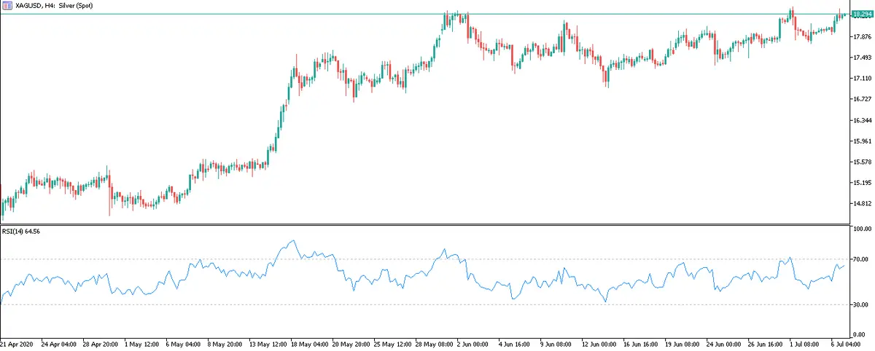Click the 14.812 price axis label
The width and height of the screenshot is (875, 351).
tap(863, 204)
